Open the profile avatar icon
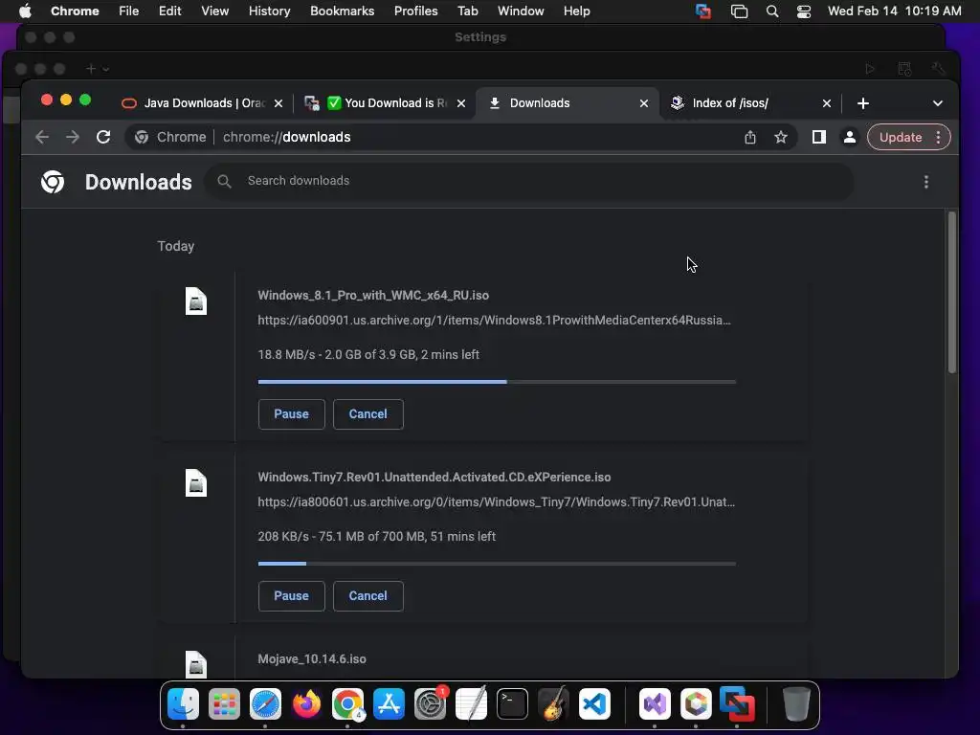 point(850,137)
